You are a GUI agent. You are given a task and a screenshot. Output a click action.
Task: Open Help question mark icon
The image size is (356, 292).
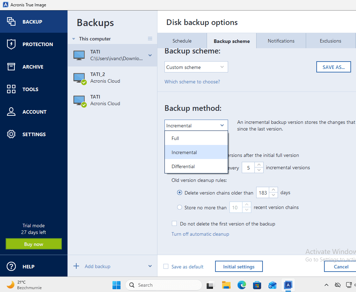click(11, 266)
